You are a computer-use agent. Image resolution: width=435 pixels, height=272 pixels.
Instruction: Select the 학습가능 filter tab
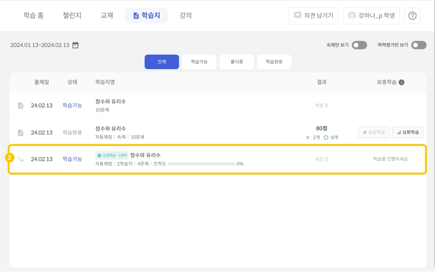(x=199, y=62)
